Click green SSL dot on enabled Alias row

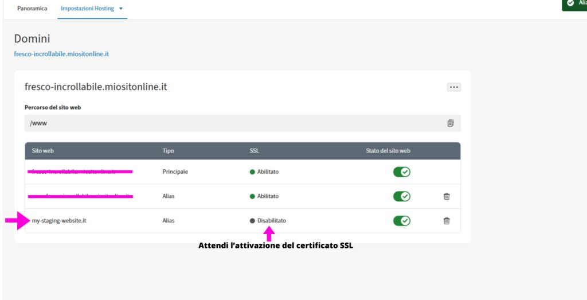252,196
